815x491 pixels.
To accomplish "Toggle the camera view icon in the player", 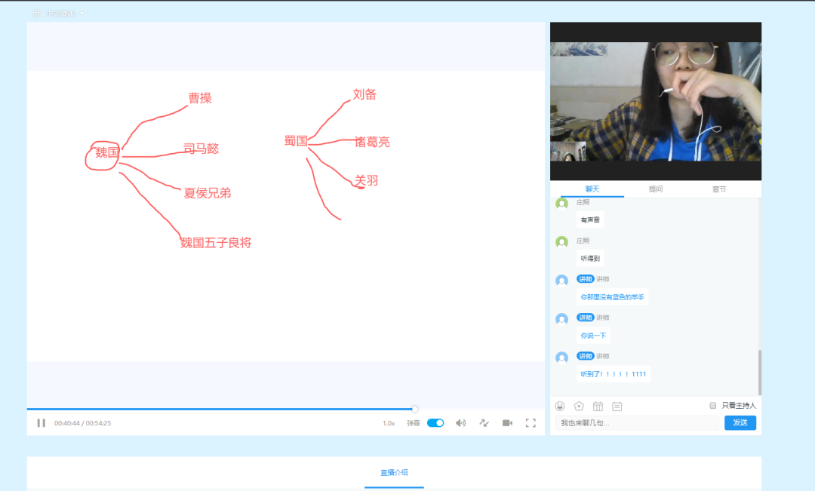I will point(508,423).
